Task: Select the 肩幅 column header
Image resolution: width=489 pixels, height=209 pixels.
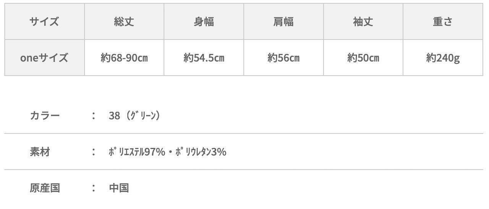Action: 283,22
